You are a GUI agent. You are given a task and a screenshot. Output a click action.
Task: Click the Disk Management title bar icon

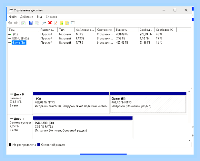pos(11,10)
